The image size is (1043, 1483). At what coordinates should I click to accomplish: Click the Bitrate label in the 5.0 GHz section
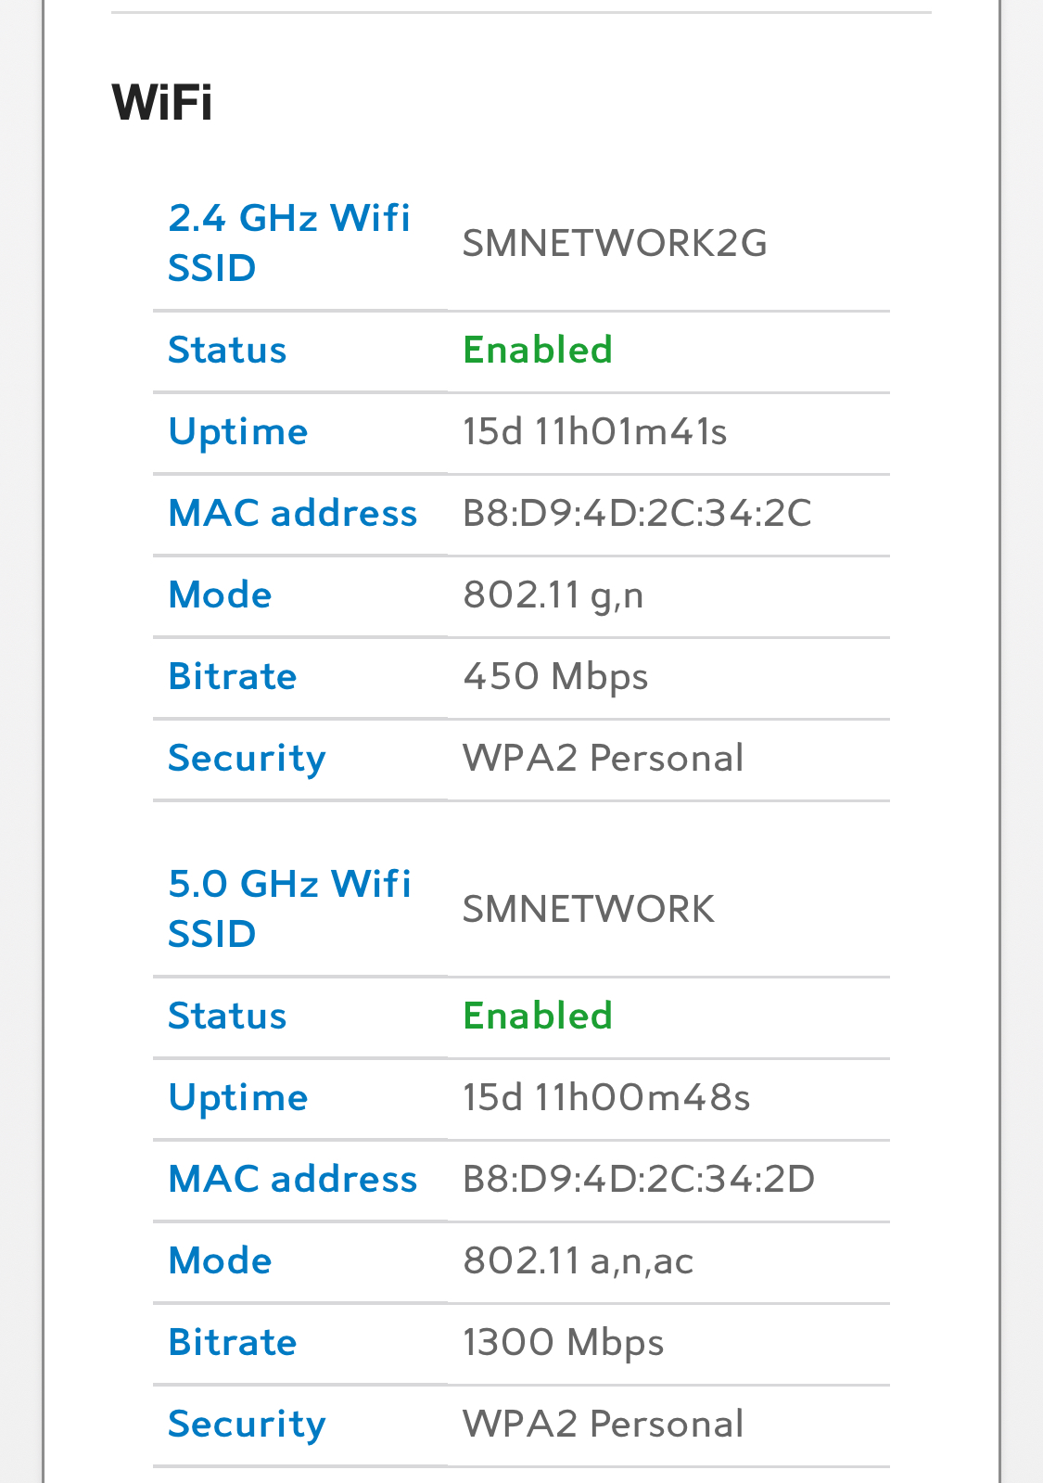click(x=233, y=1342)
